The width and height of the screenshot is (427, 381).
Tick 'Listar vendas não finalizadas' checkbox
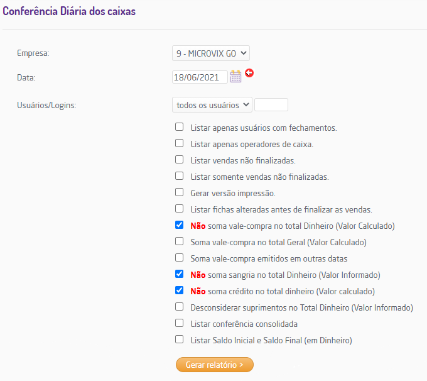click(x=180, y=160)
